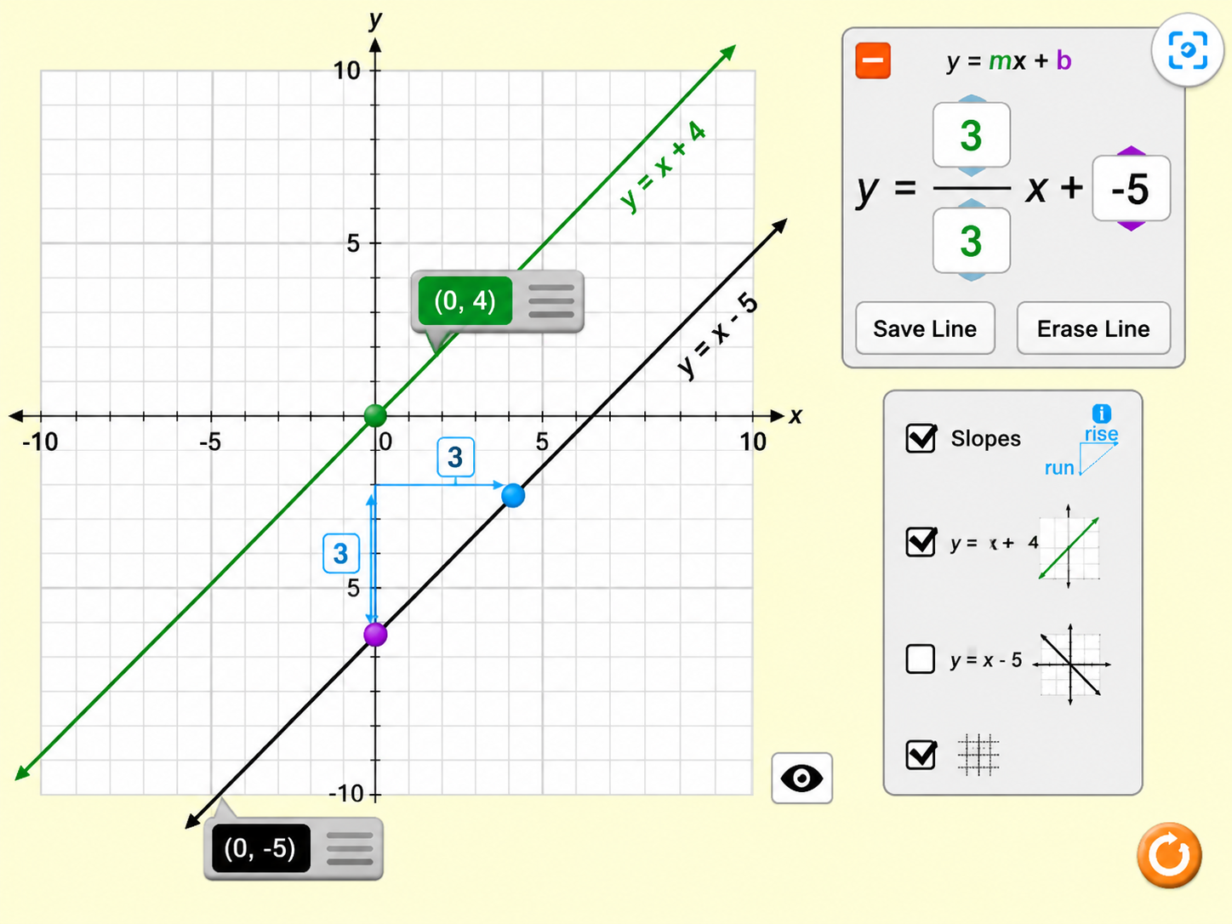Decrease the rise value with down arrow
Image resolution: width=1232 pixels, height=924 pixels.
971,171
